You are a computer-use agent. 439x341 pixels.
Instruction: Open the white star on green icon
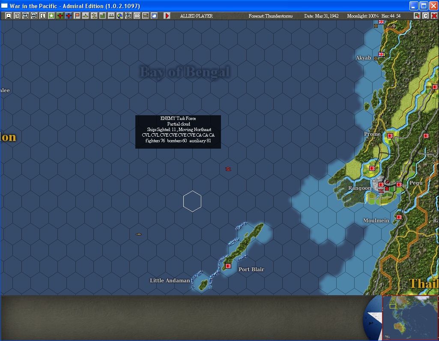[x=51, y=16]
